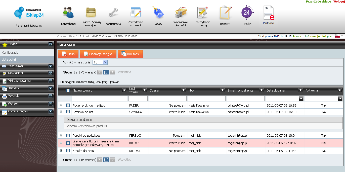Select checkbox for Kredka do oczu

(x=68, y=151)
